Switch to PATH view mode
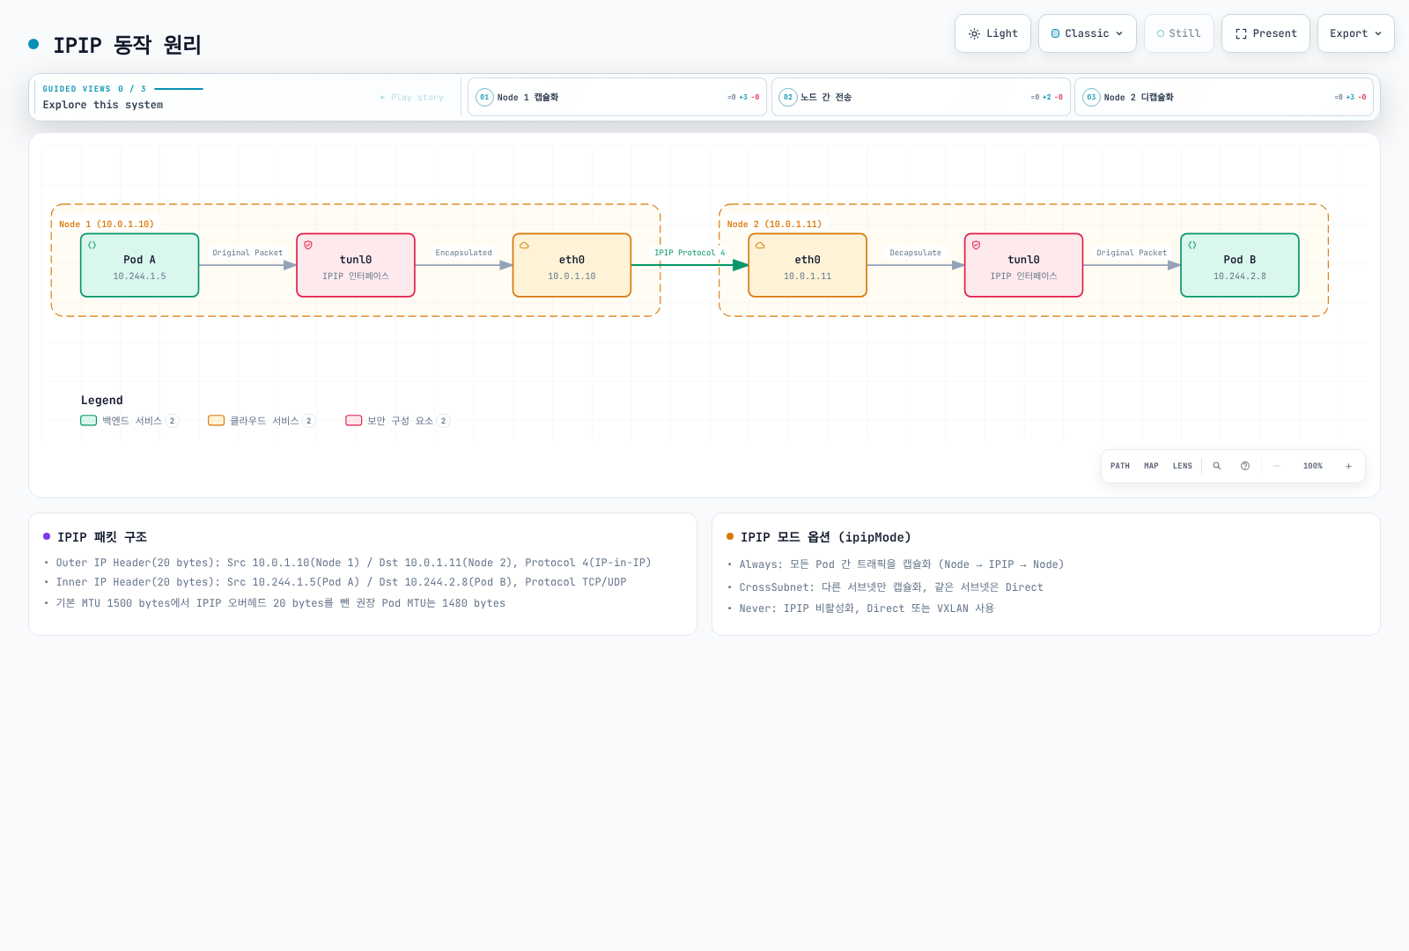Screen dimensions: 1409x951 (1120, 466)
